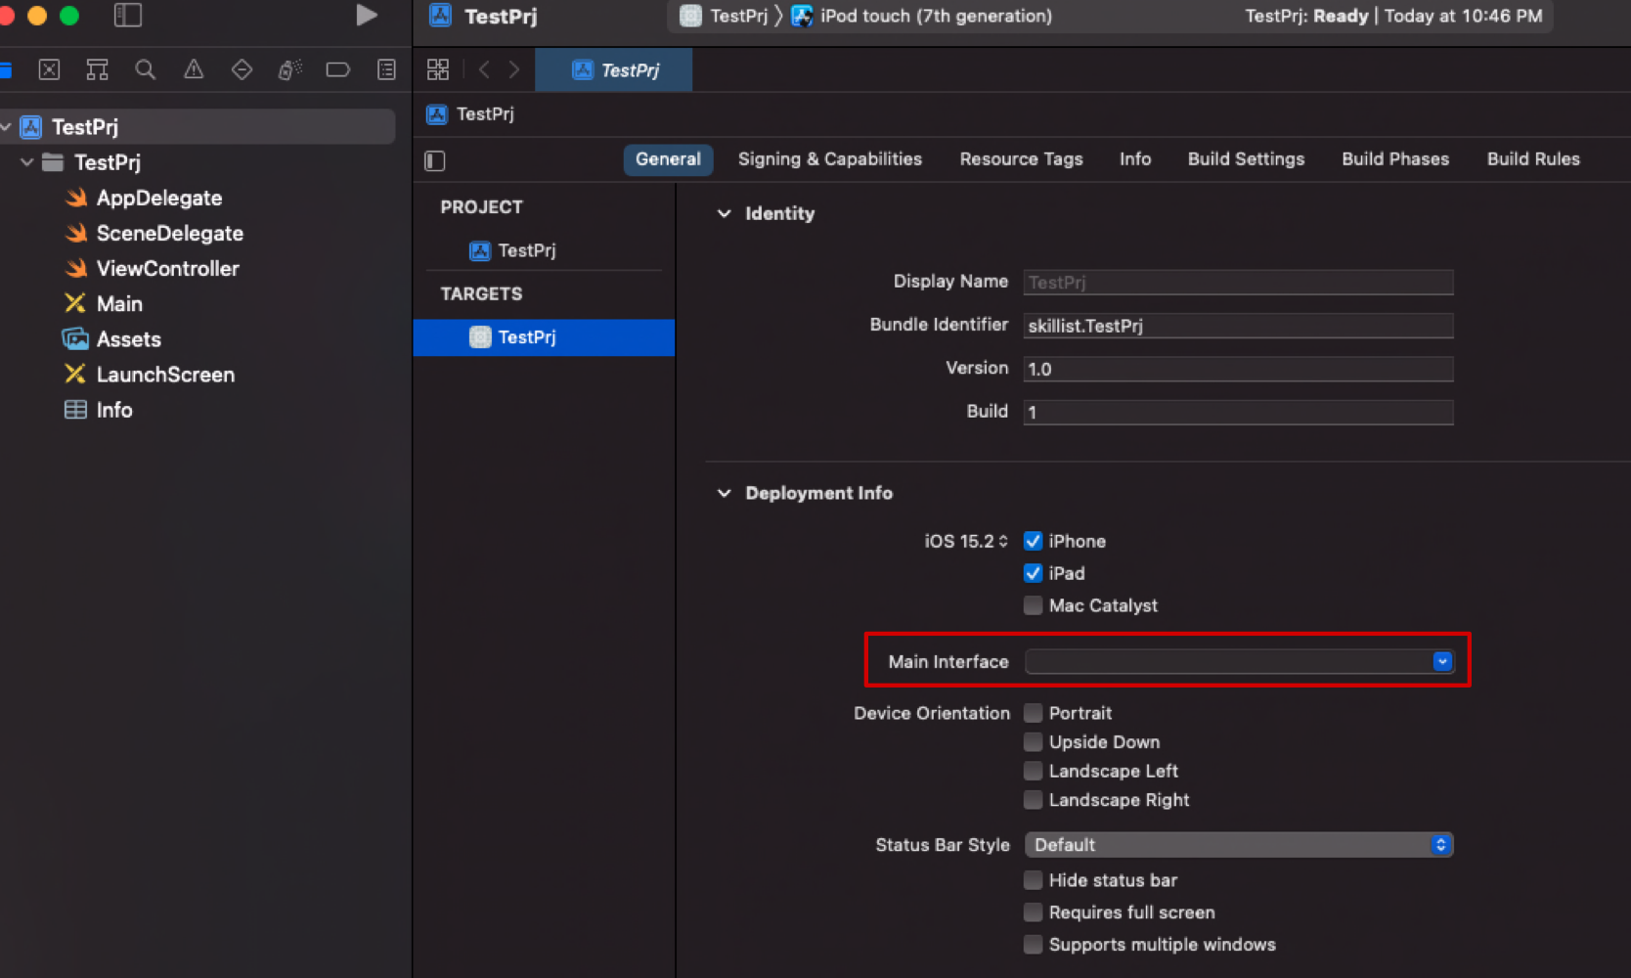Viewport: 1631px width, 978px height.
Task: Check Requires full screen
Action: click(x=1033, y=912)
